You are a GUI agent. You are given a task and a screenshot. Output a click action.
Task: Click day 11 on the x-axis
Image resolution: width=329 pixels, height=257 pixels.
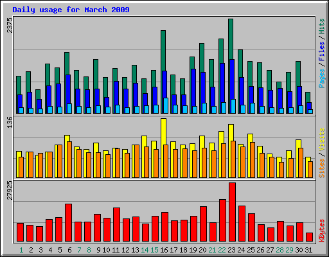pos(116,250)
